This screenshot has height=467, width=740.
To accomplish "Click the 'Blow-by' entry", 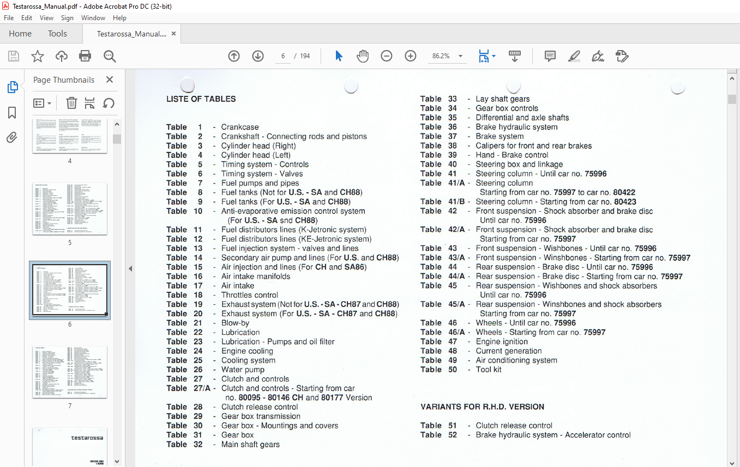I will (x=235, y=323).
